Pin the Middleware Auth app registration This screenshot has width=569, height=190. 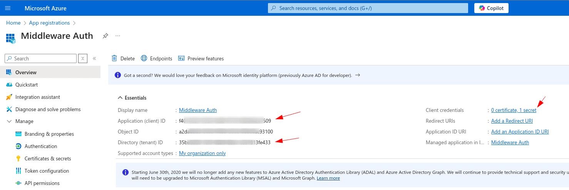105,36
